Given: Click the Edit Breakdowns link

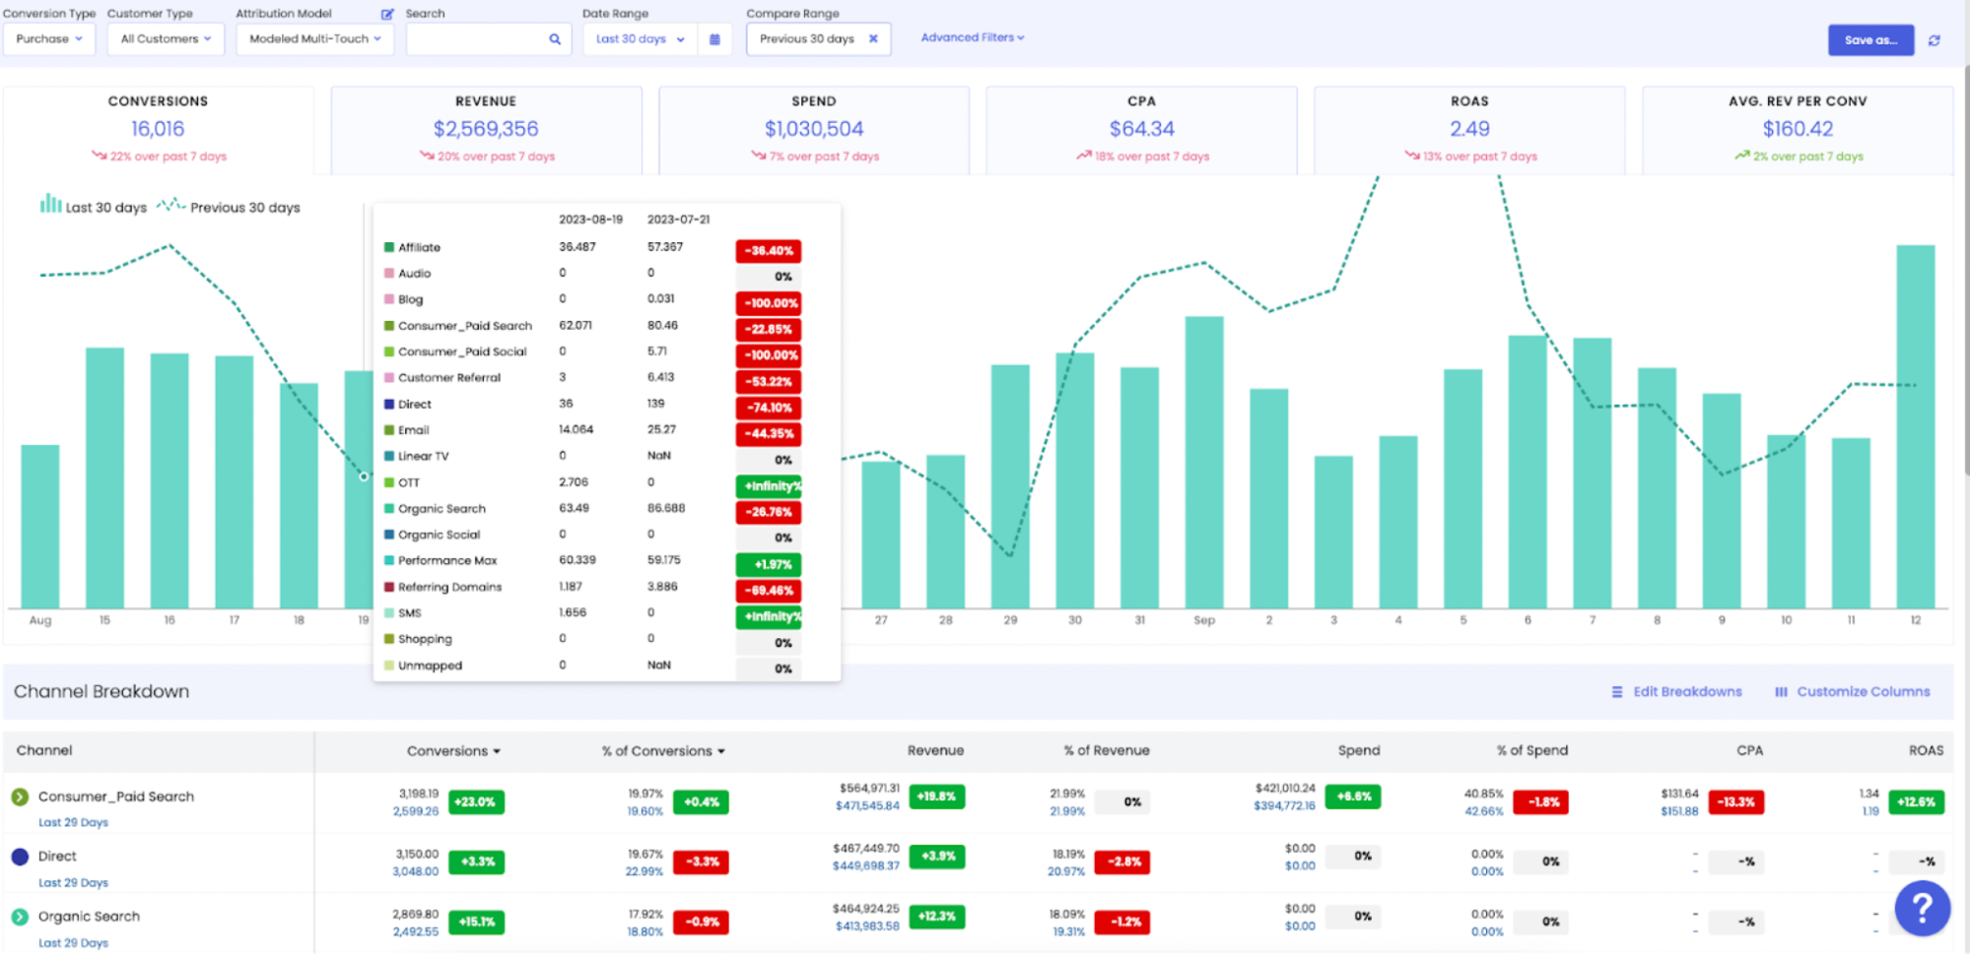Looking at the screenshot, I should click(x=1676, y=692).
